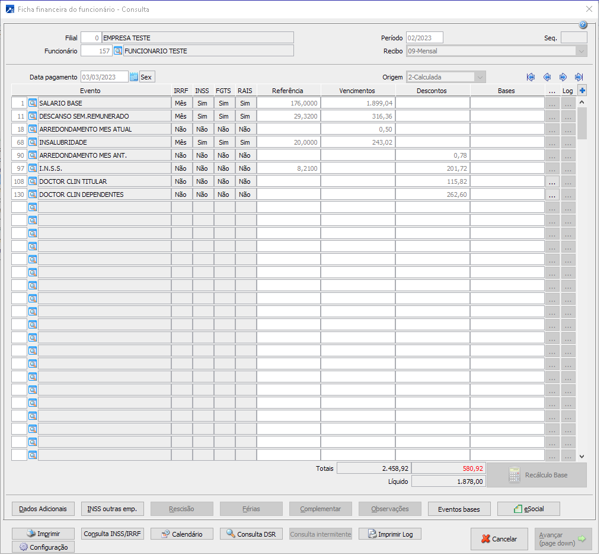Expand the Recibo 09-Mensal dropdown

pyautogui.click(x=581, y=51)
